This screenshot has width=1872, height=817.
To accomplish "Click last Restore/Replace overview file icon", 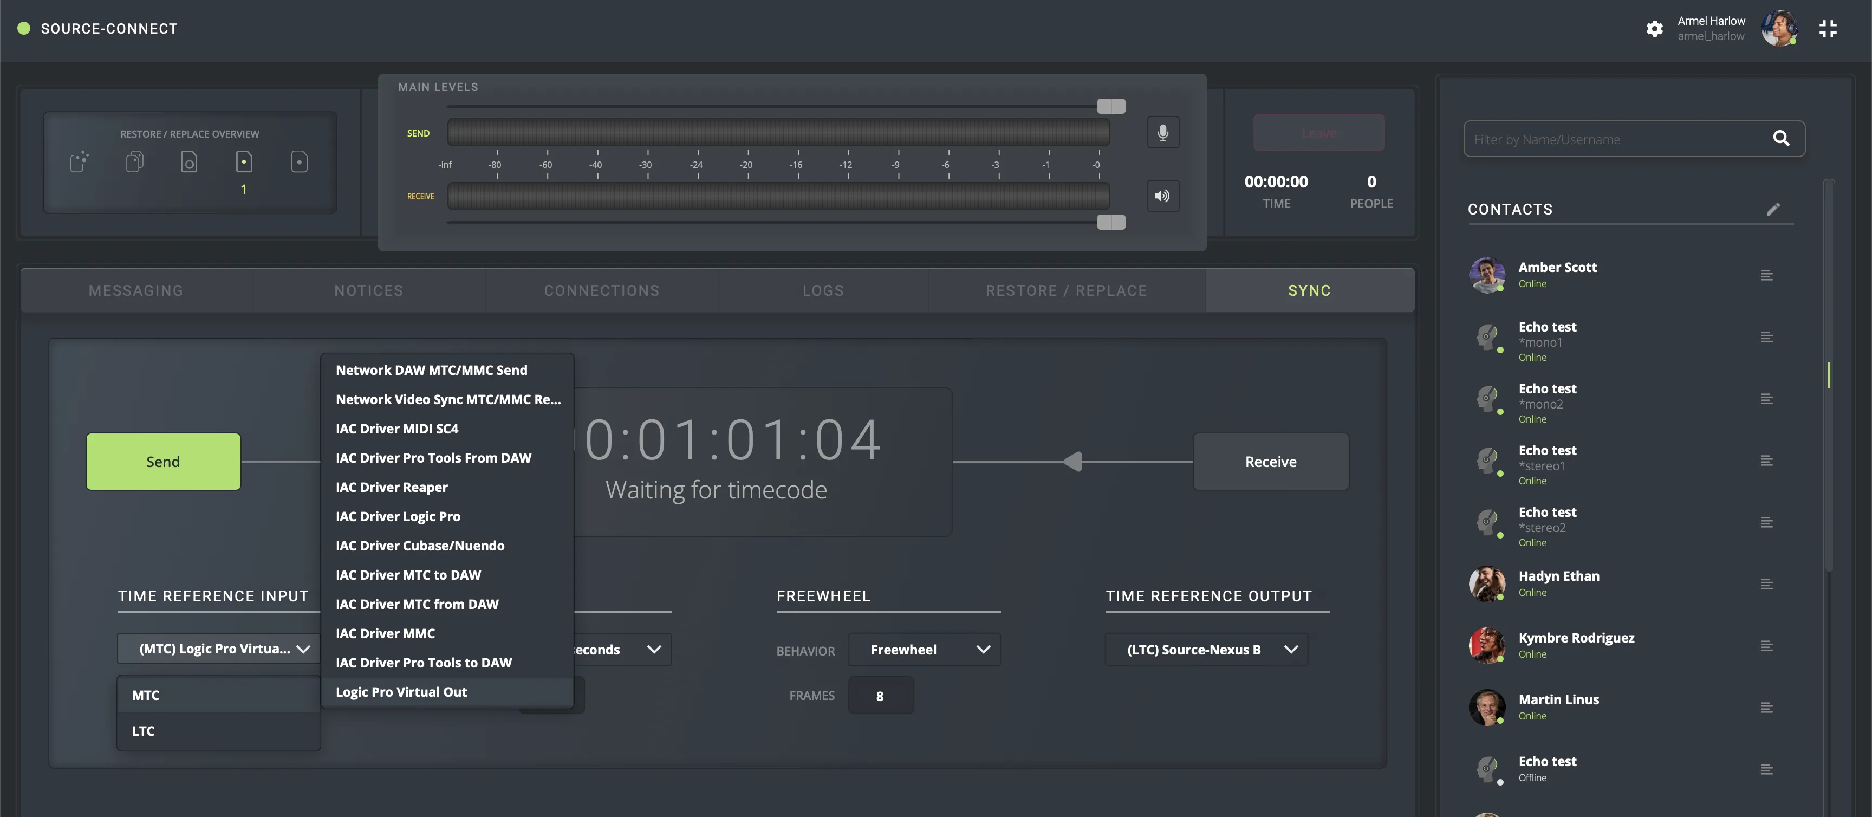I will tap(300, 161).
